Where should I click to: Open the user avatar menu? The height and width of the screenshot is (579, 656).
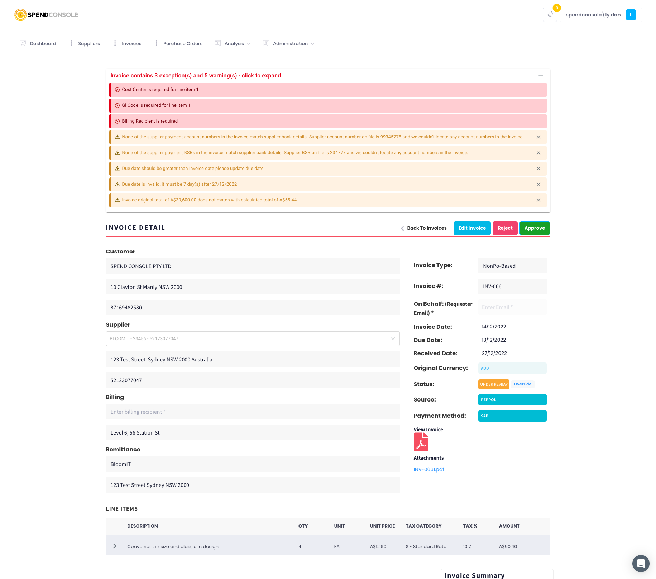tap(631, 14)
